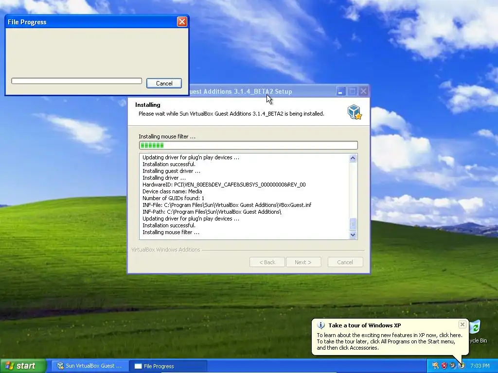
Task: Click the File Progress progress bar
Action: point(76,81)
